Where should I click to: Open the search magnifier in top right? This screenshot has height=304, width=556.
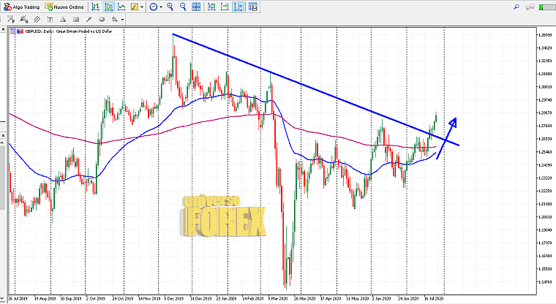(x=517, y=7)
